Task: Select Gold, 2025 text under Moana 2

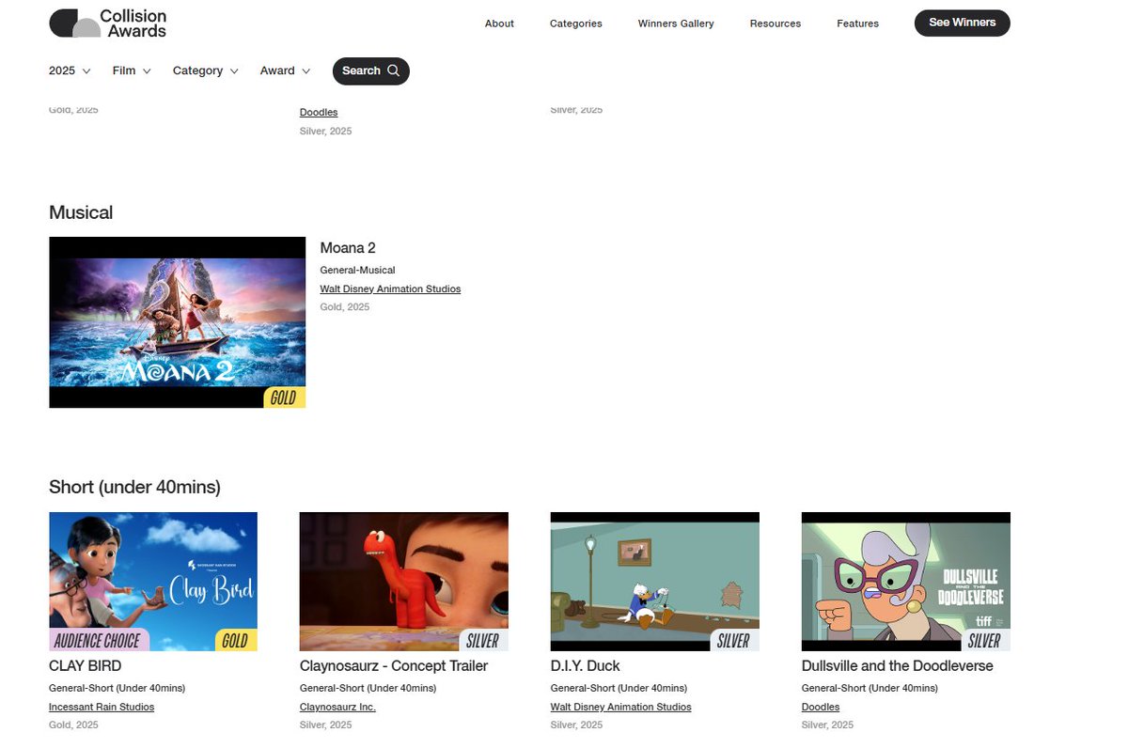Action: pyautogui.click(x=345, y=307)
